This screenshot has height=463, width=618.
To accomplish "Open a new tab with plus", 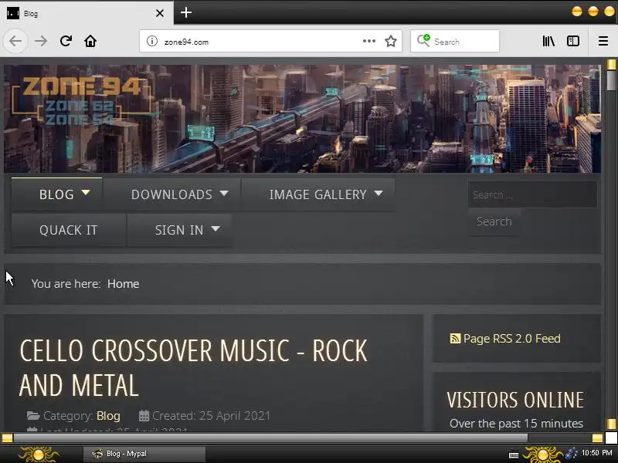I will (186, 12).
